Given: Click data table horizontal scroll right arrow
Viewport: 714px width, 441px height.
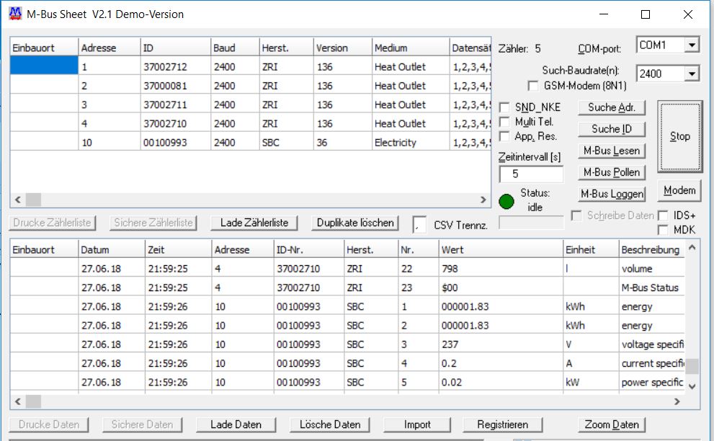Looking at the screenshot, I should tap(677, 401).
